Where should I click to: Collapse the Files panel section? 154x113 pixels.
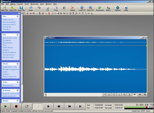coord(17,16)
